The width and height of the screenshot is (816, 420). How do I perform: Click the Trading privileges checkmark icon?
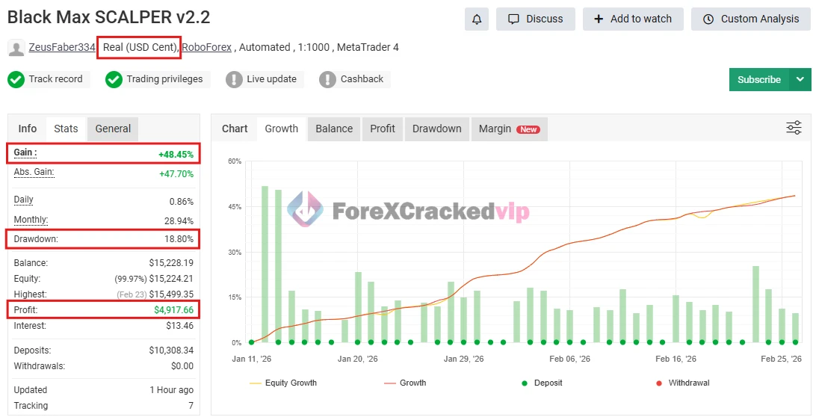pyautogui.click(x=114, y=79)
